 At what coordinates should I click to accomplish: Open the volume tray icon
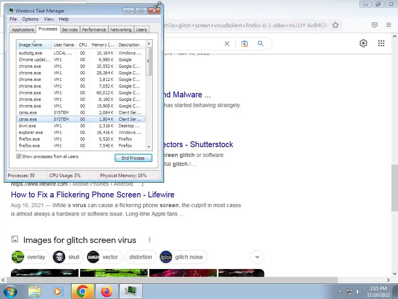[x=358, y=292]
